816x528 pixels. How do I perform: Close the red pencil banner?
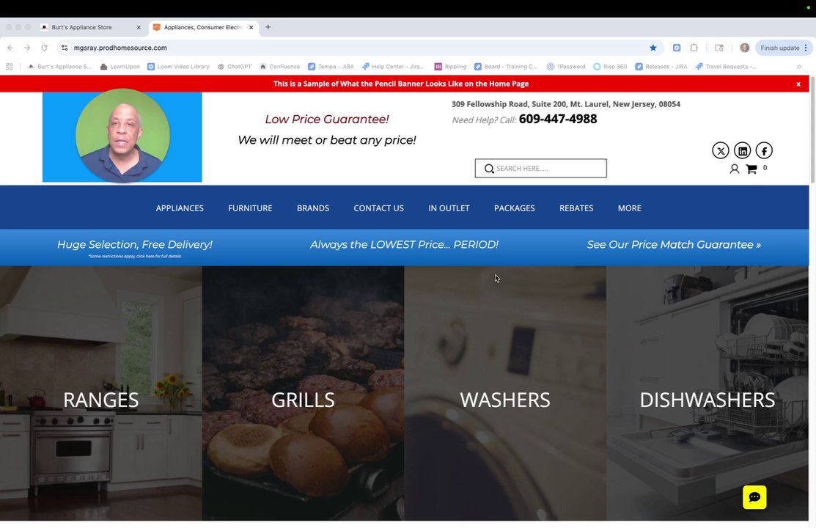pyautogui.click(x=798, y=84)
